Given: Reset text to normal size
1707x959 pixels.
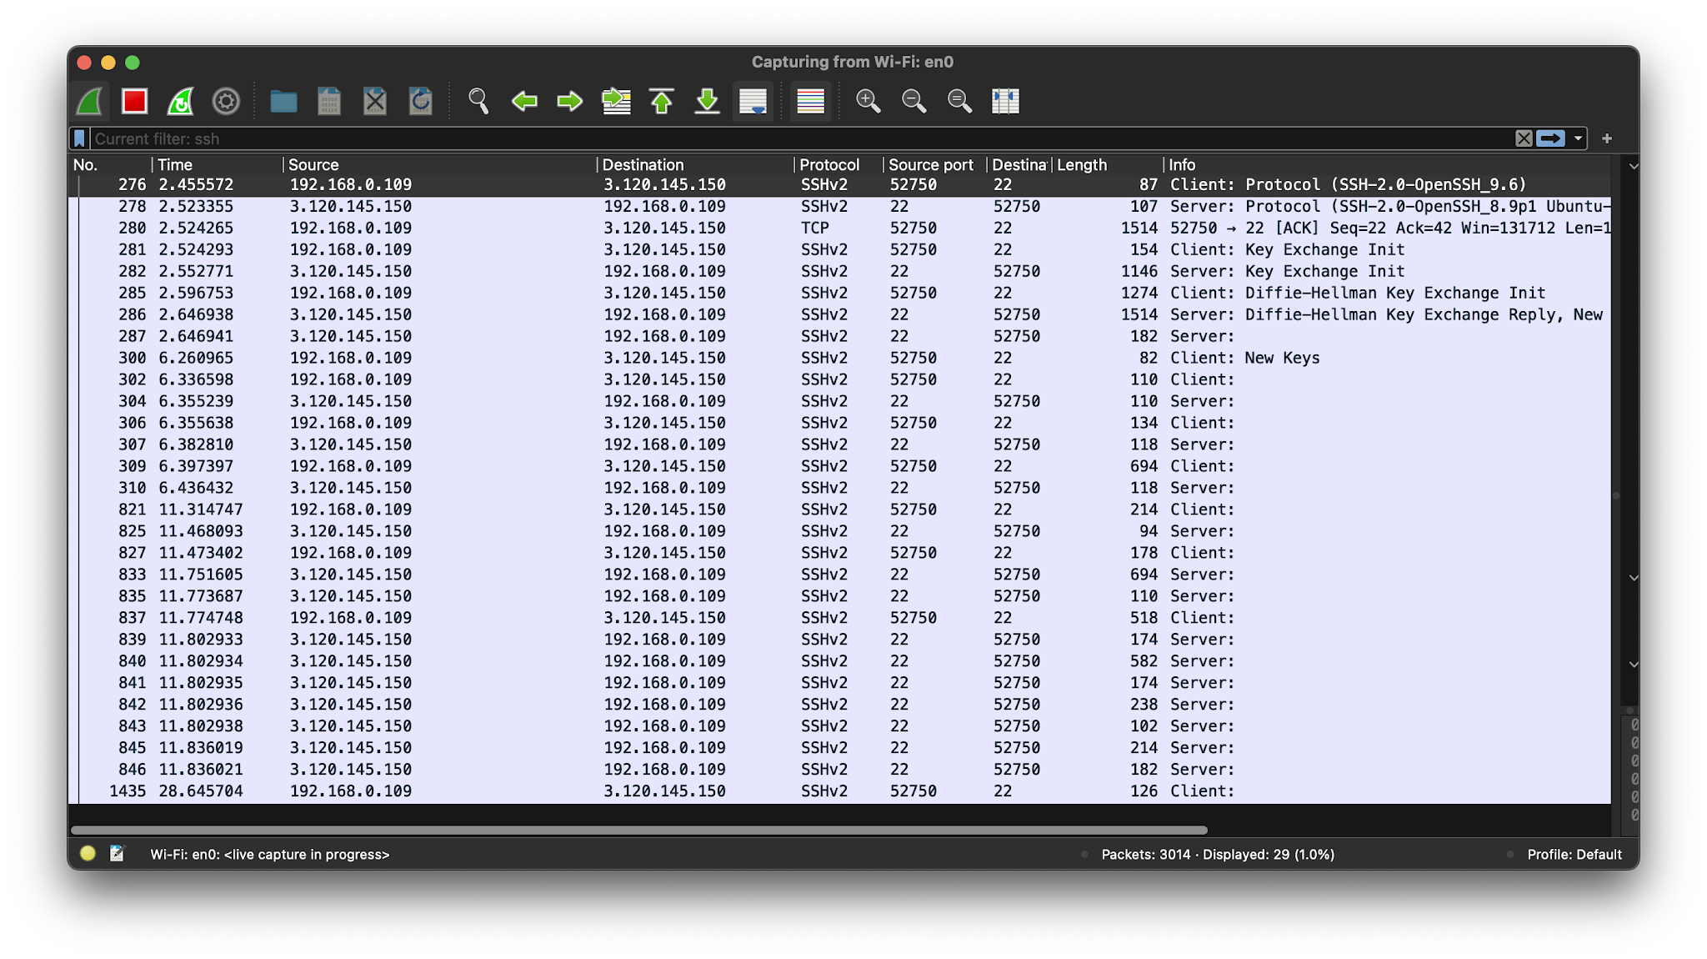Looking at the screenshot, I should pyautogui.click(x=959, y=102).
